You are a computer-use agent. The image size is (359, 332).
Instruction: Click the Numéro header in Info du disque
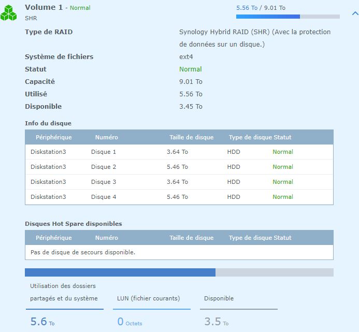(107, 137)
